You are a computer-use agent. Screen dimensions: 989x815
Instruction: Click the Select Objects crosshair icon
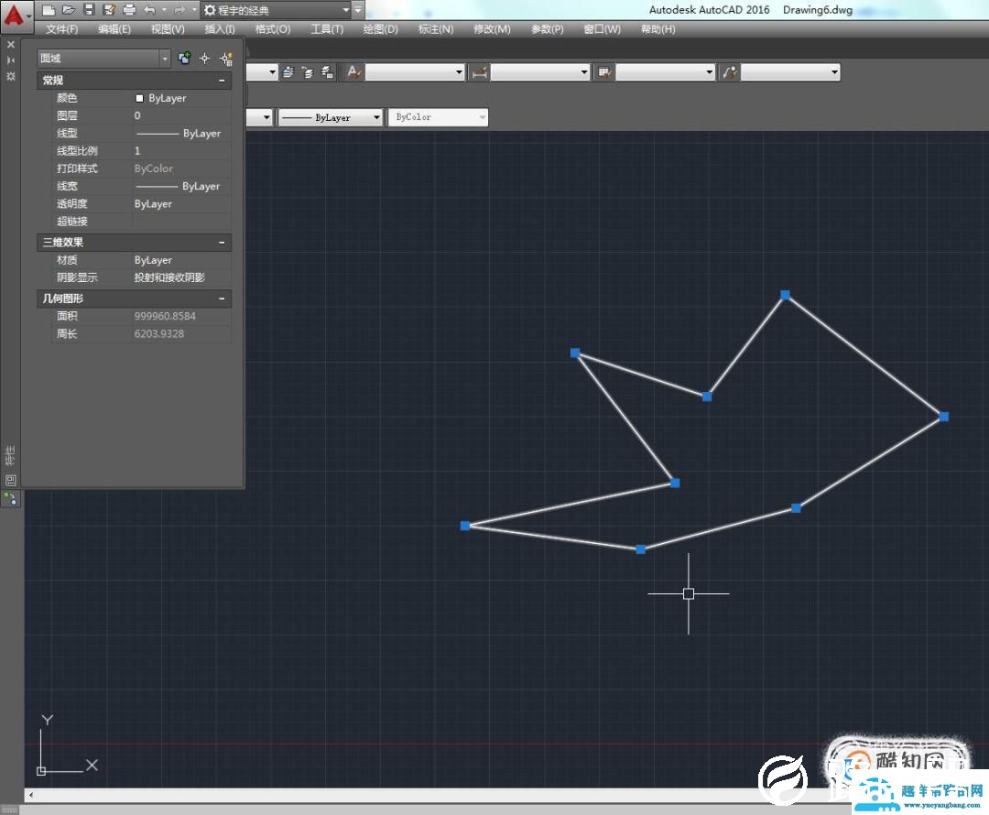click(205, 59)
